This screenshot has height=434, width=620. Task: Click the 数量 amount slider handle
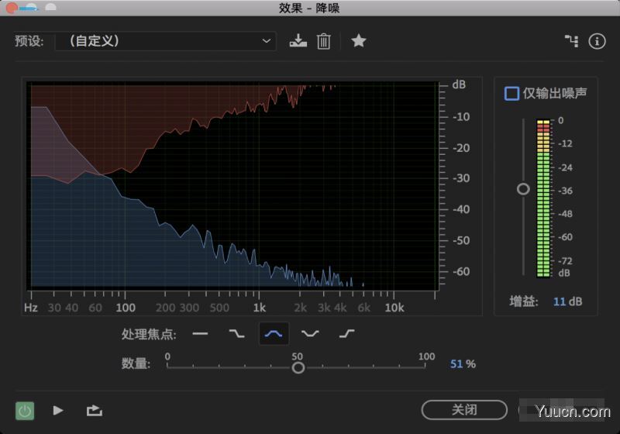click(x=298, y=367)
